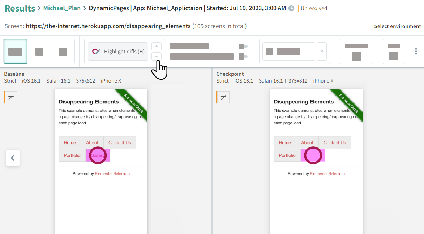Open the Select environment selector
Screen dimensions: 424x234
pos(397,26)
